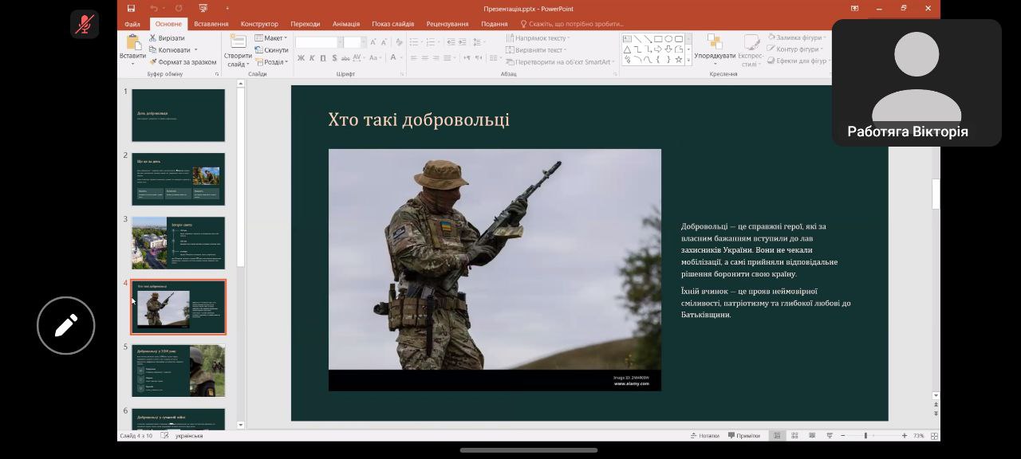
Task: Tap the pencil annotate round button
Action: (66, 325)
